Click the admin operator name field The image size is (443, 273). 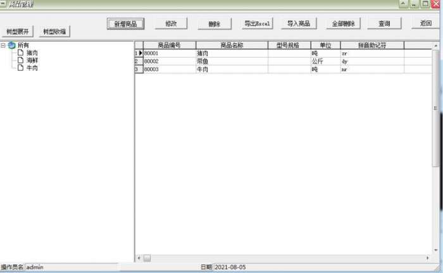(x=72, y=267)
